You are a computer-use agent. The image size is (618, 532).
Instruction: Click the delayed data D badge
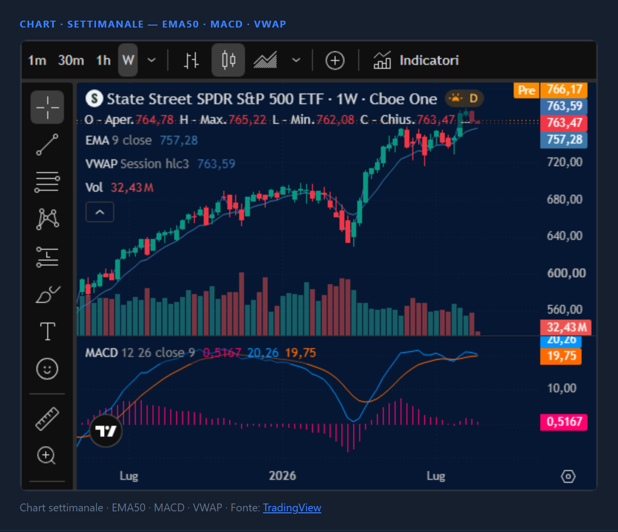point(464,98)
